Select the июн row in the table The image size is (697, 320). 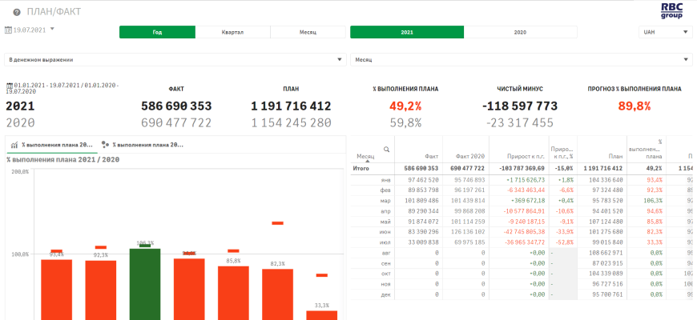(x=385, y=230)
